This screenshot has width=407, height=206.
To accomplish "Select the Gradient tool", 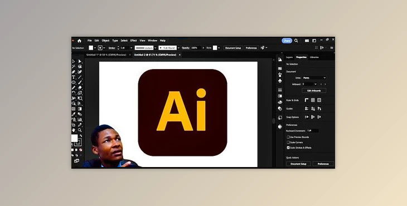I will click(x=80, y=109).
